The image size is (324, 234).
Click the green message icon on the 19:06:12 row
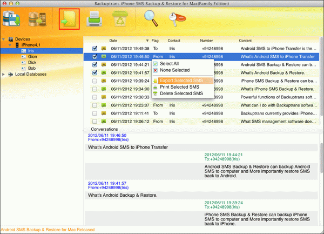click(x=104, y=121)
